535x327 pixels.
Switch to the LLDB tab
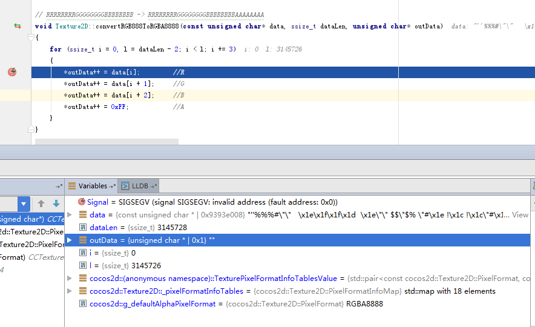(139, 186)
